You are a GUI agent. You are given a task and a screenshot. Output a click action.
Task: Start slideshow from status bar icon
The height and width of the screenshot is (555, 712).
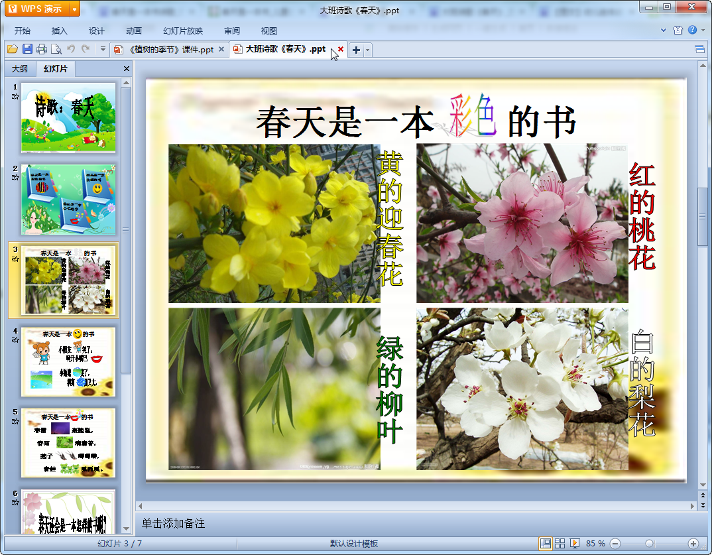pos(575,543)
